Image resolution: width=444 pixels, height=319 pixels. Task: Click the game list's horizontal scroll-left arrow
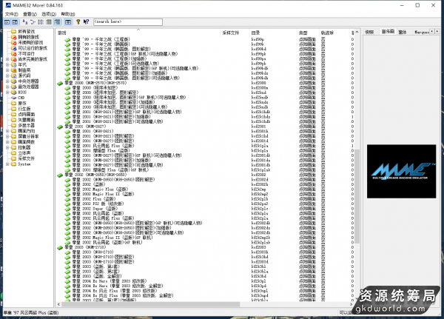coord(58,304)
